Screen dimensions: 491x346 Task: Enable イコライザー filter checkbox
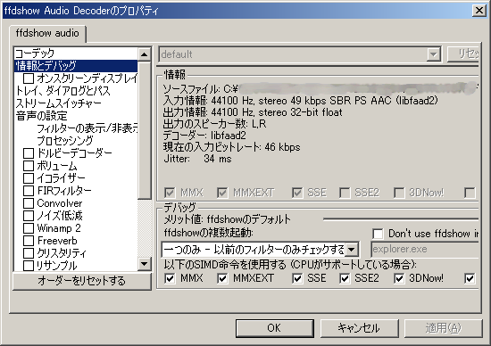pyautogui.click(x=29, y=178)
